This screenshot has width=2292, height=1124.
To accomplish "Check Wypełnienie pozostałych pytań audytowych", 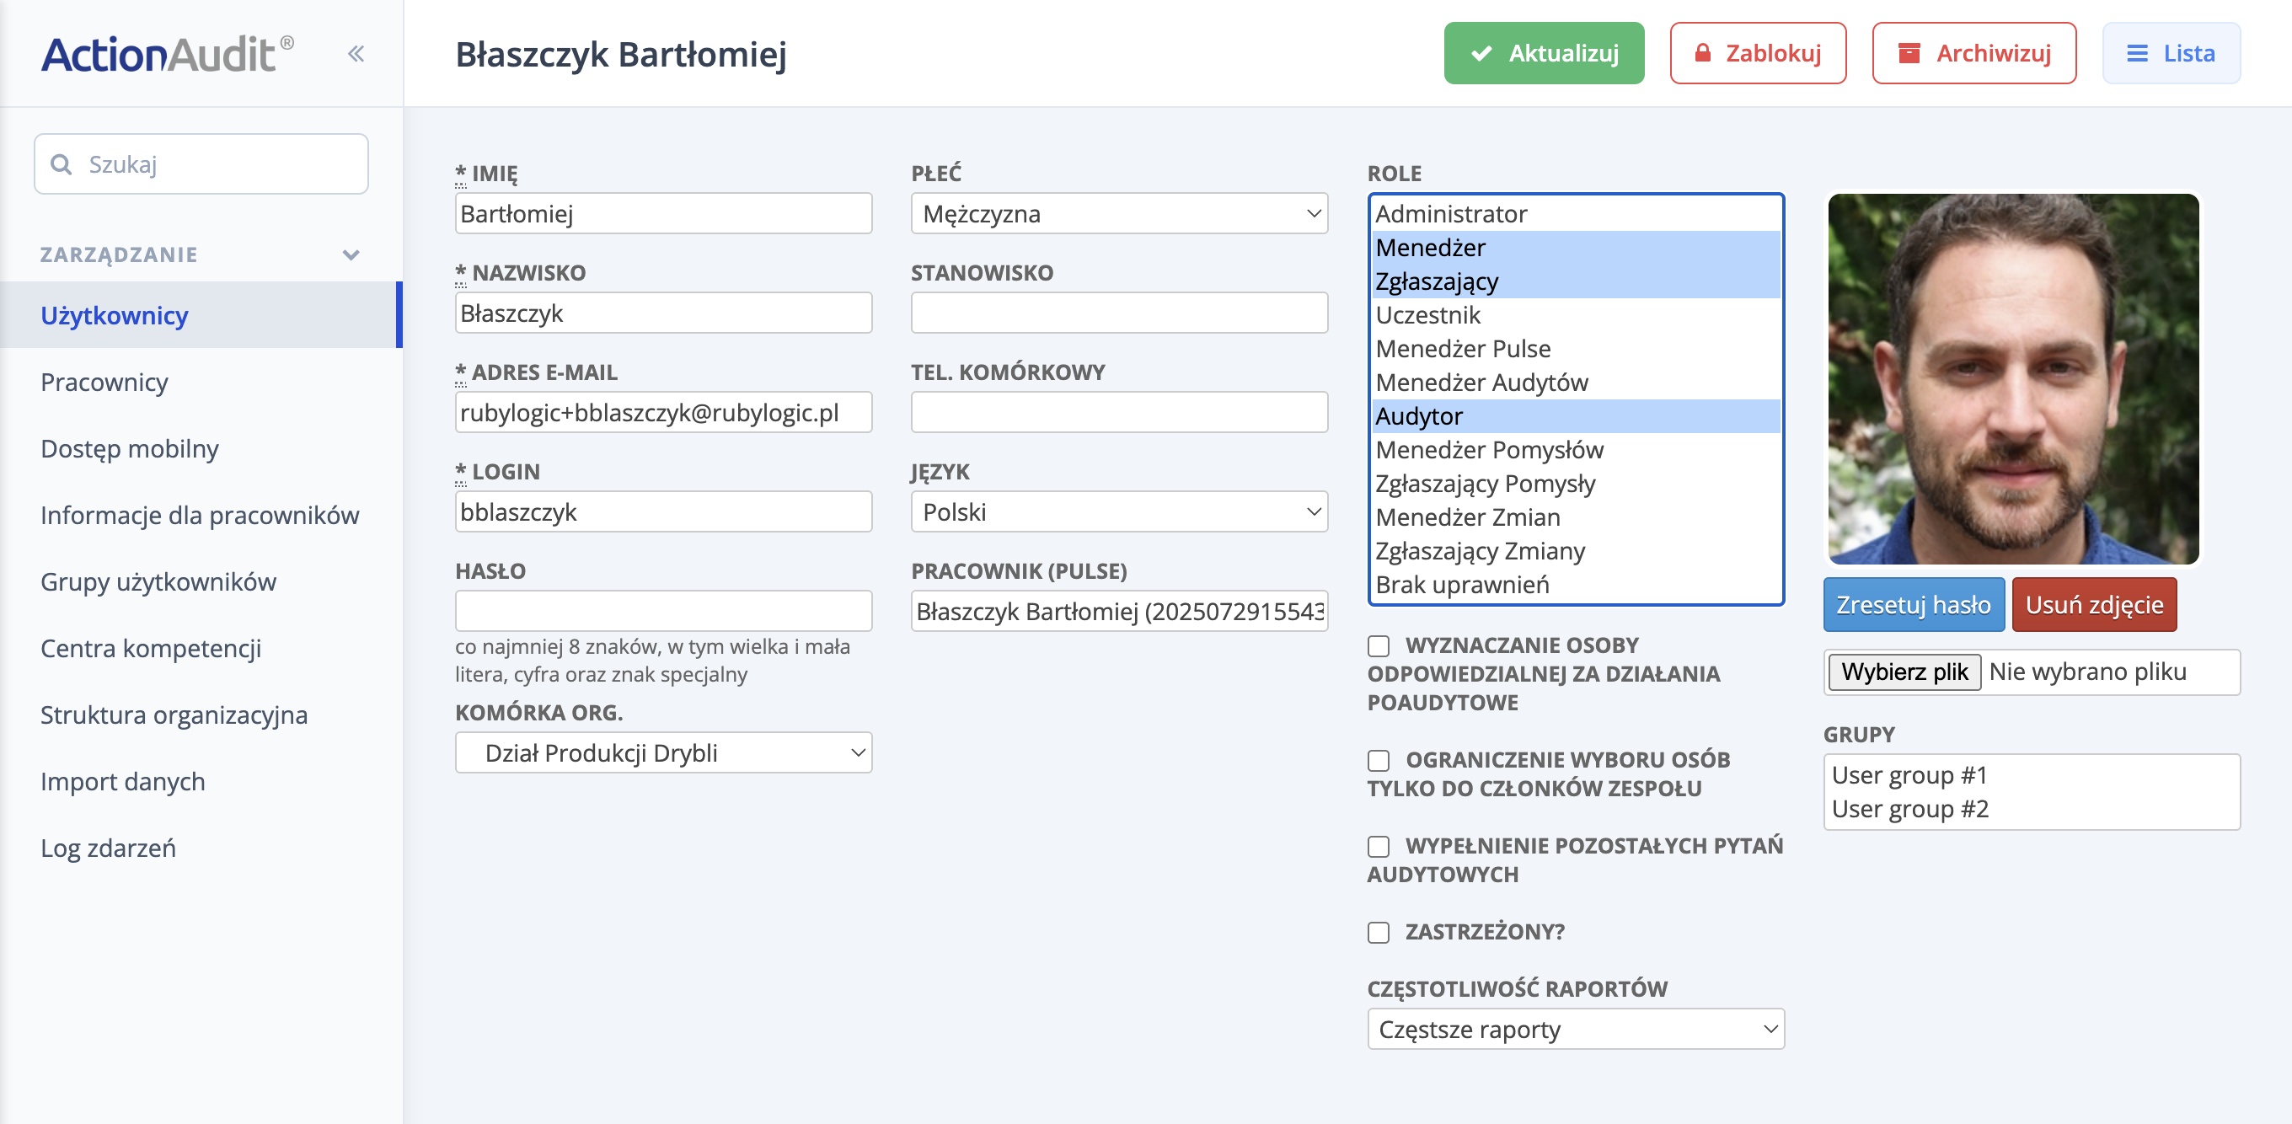I will coord(1379,846).
